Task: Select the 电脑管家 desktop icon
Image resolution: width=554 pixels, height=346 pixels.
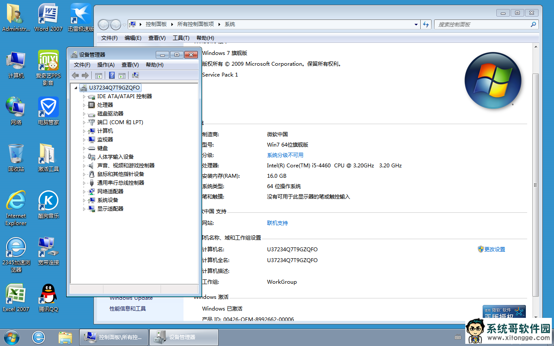Action: pos(48,111)
